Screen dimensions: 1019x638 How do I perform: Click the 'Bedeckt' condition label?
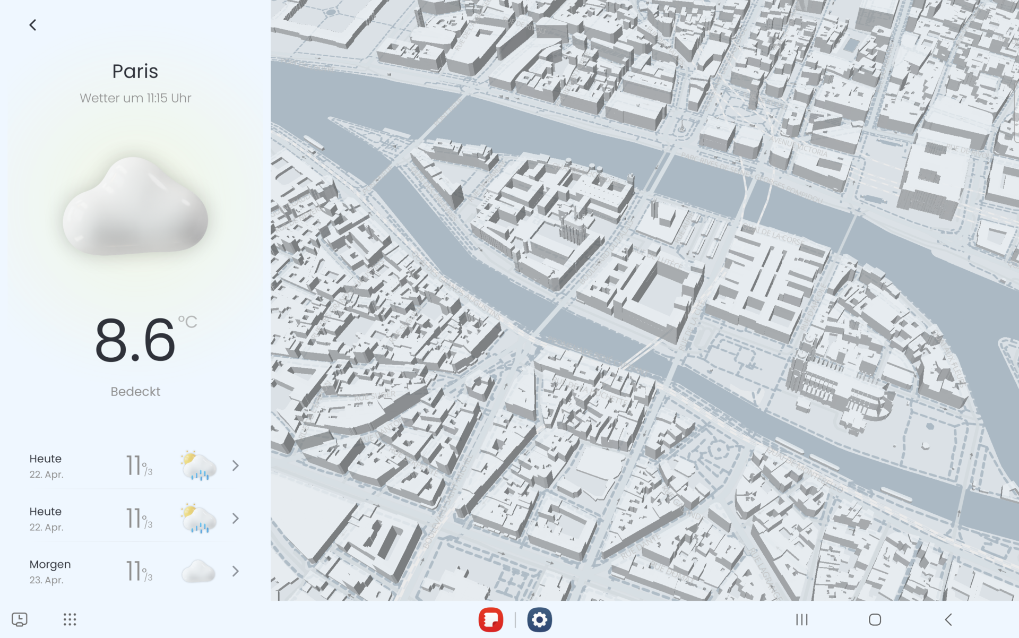point(135,392)
